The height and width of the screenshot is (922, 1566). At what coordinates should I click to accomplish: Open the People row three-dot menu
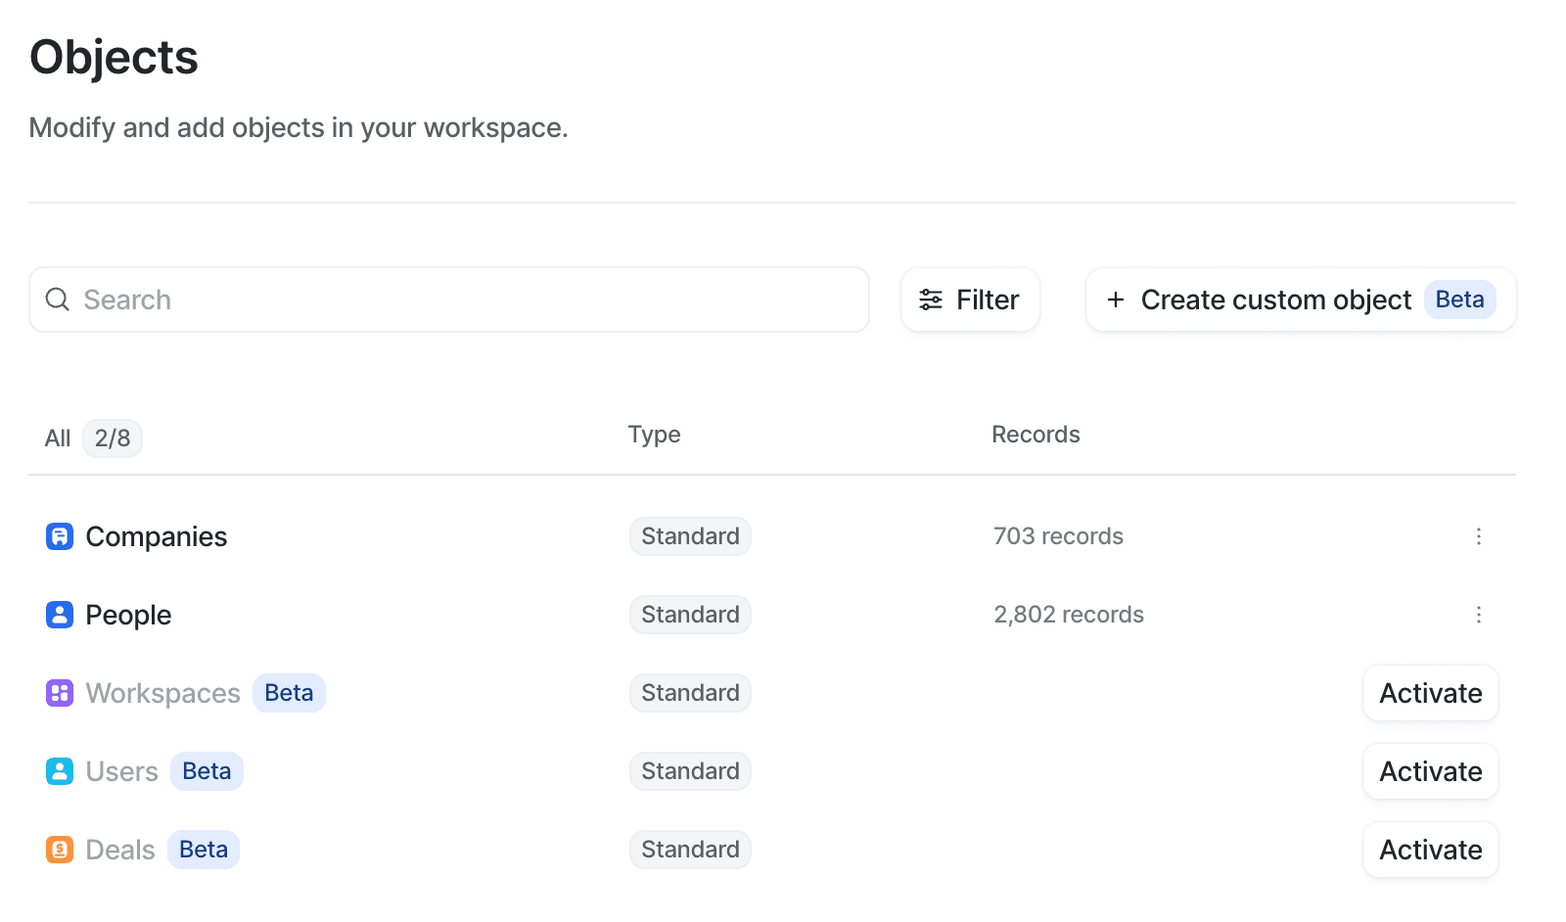[1478, 615]
